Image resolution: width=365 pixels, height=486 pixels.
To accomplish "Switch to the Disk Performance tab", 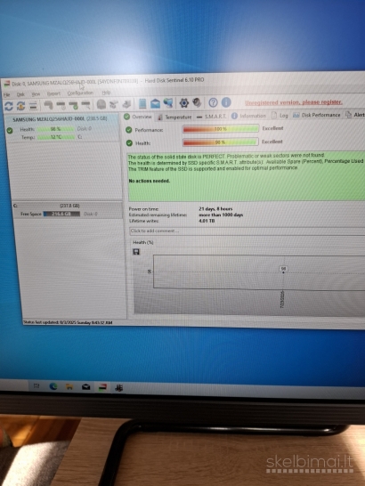I will (x=317, y=115).
